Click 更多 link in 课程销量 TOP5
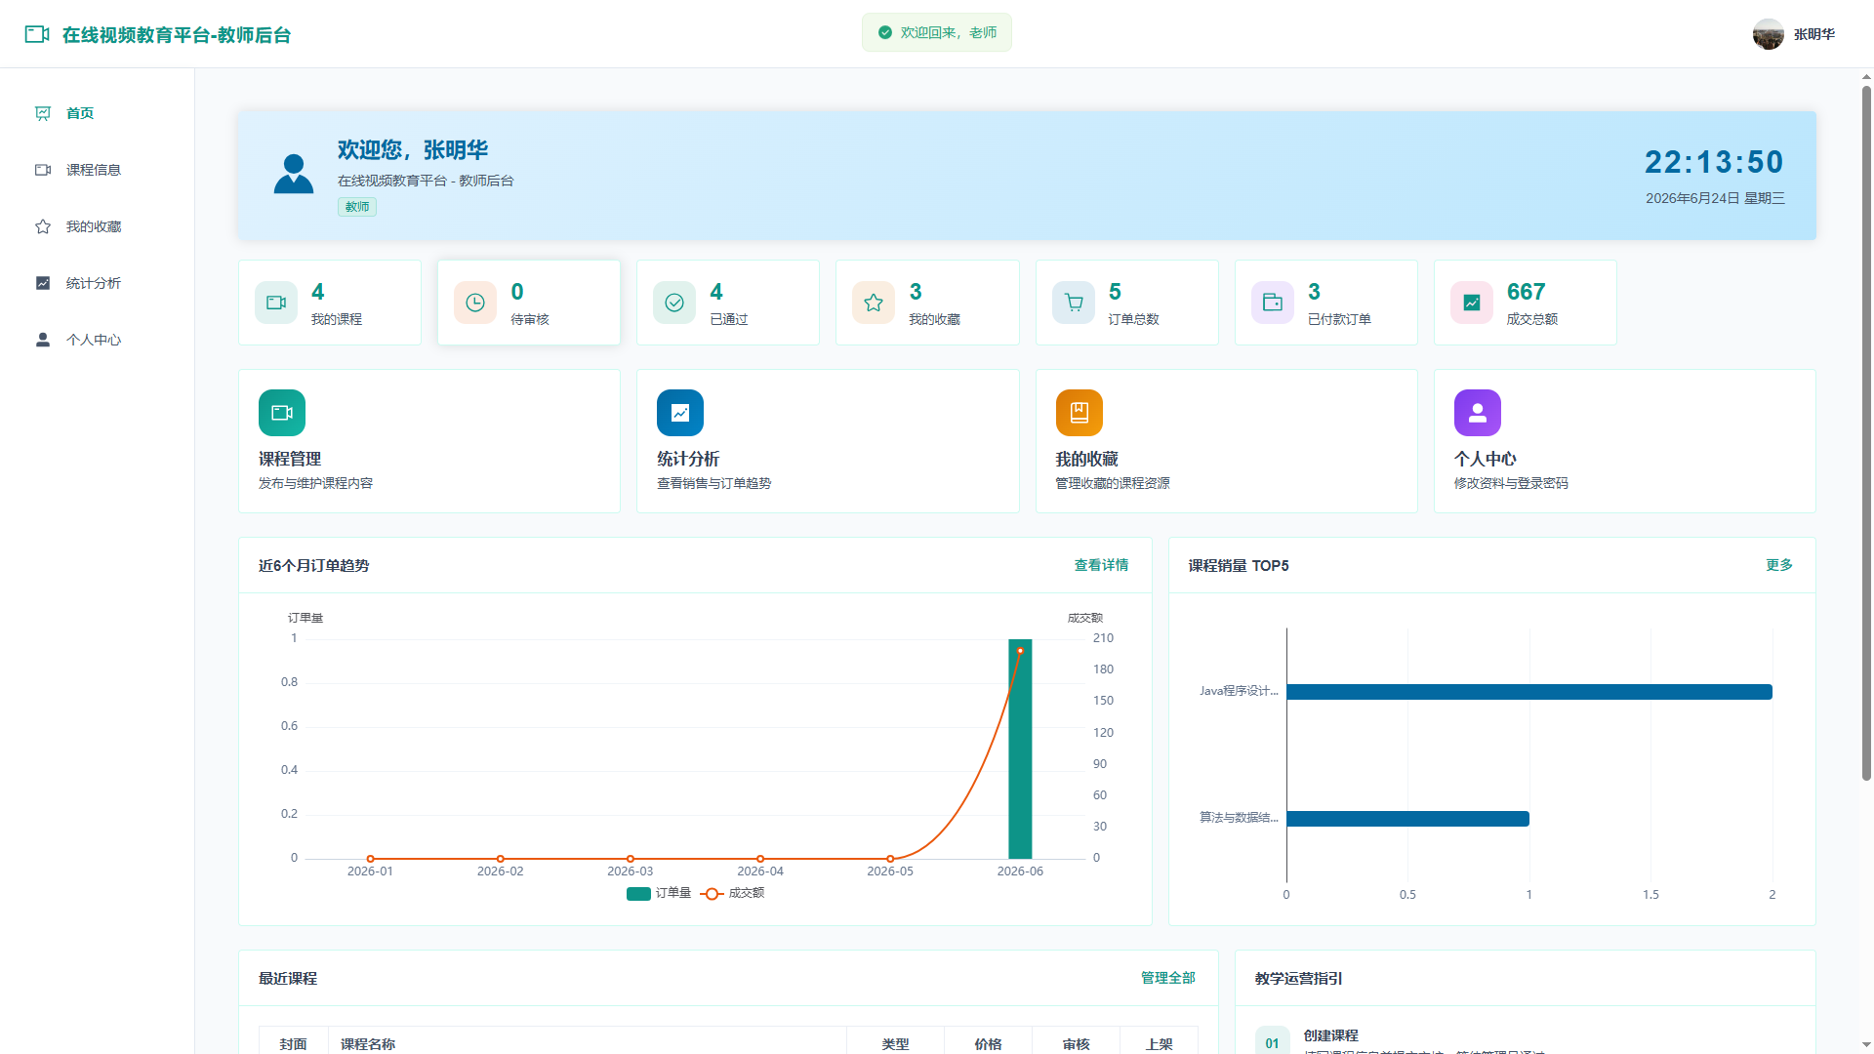Screen dimensions: 1874x1054 tap(1778, 565)
